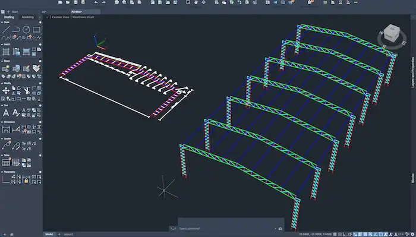Toggle Polar tracking in status bar

pos(350,235)
